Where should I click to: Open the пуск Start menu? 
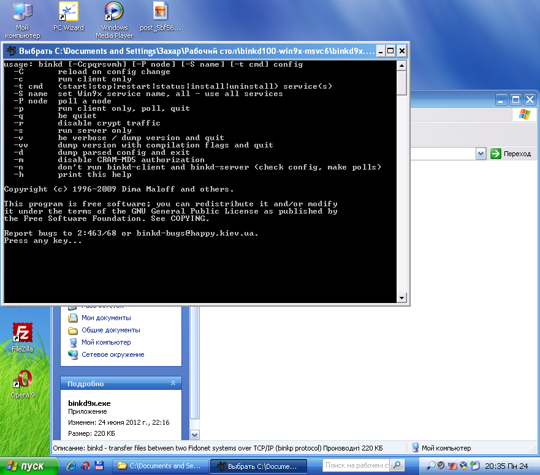pyautogui.click(x=26, y=466)
